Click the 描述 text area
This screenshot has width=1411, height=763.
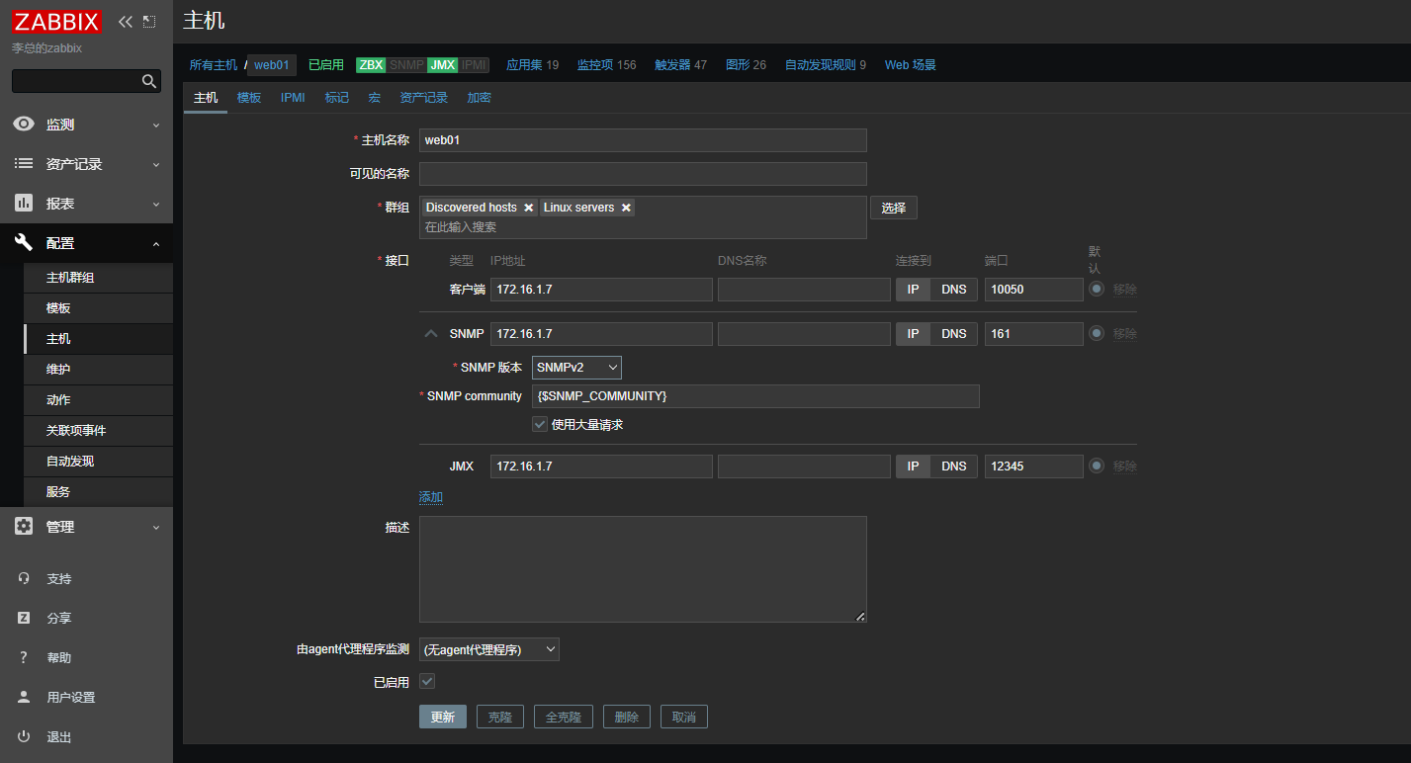tap(643, 569)
